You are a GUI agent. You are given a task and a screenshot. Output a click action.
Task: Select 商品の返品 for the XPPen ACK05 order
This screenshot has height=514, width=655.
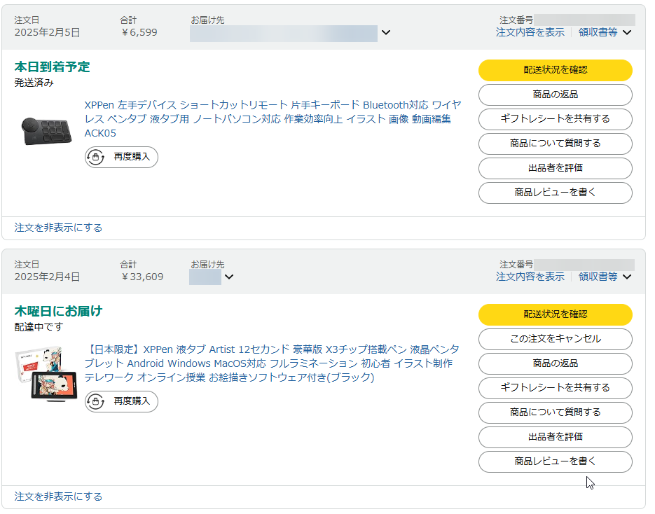(555, 95)
